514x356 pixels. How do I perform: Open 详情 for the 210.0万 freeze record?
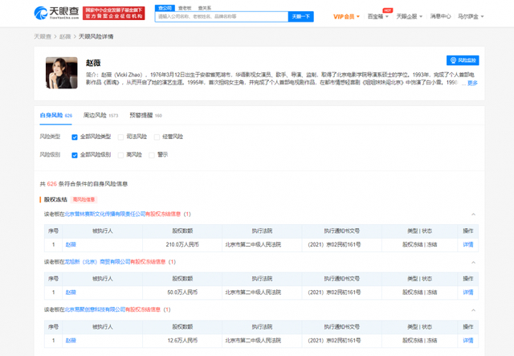[467, 244]
